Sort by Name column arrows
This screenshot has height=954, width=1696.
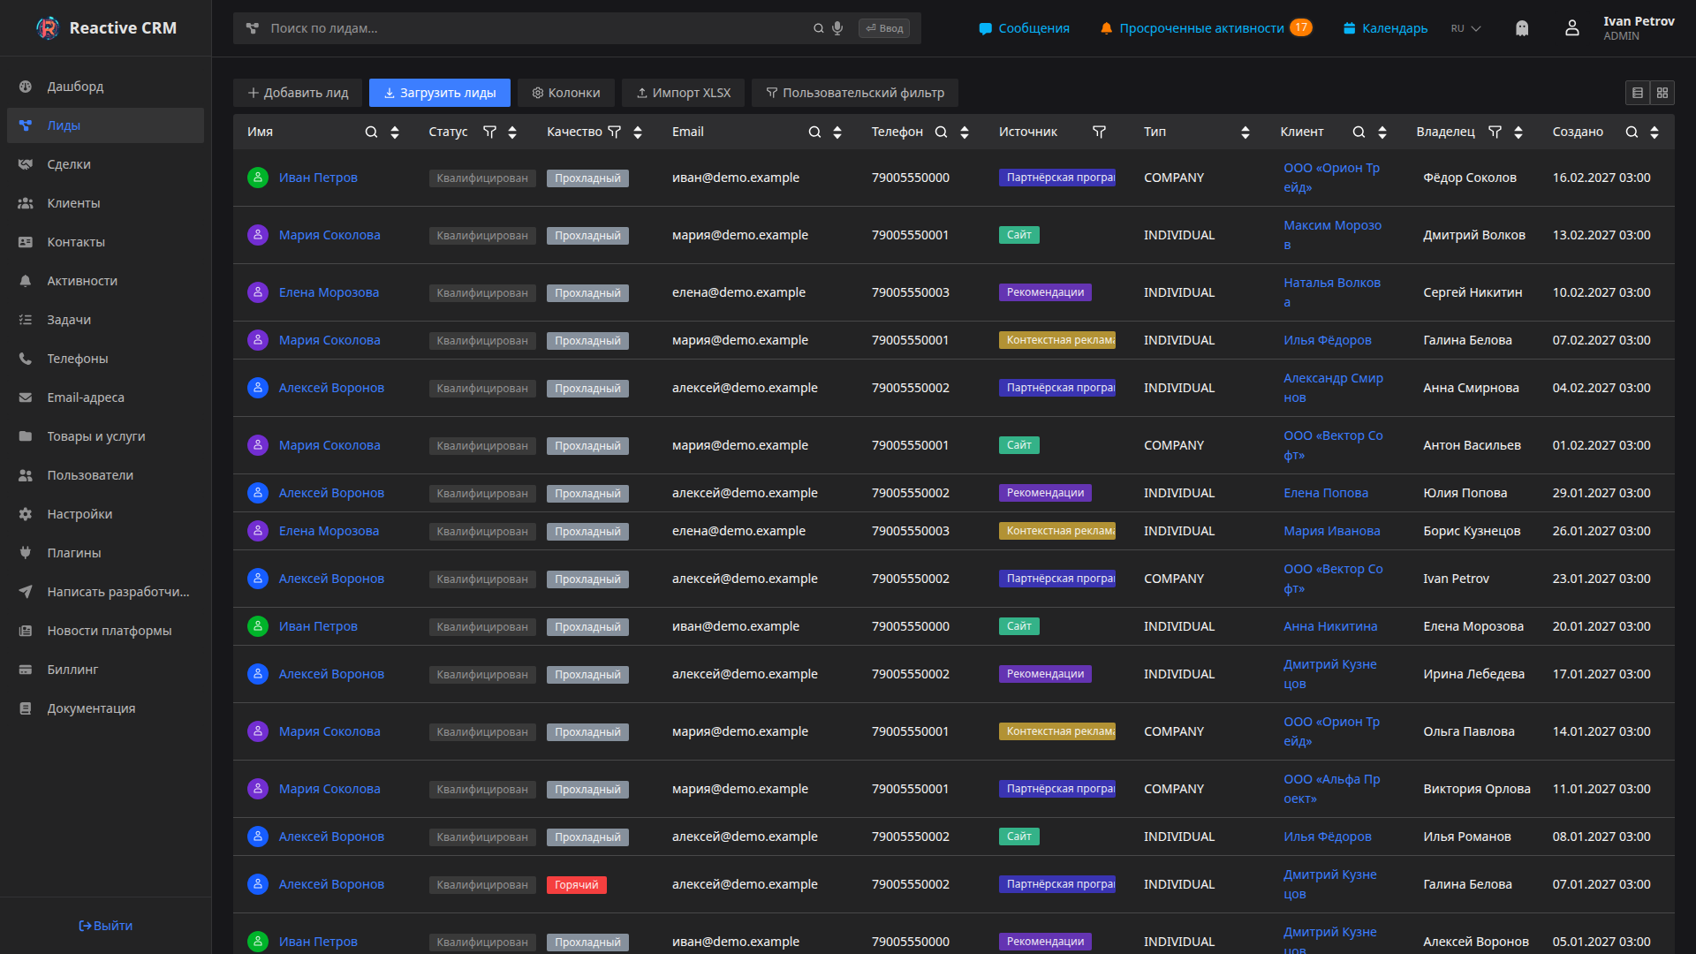[x=395, y=132]
